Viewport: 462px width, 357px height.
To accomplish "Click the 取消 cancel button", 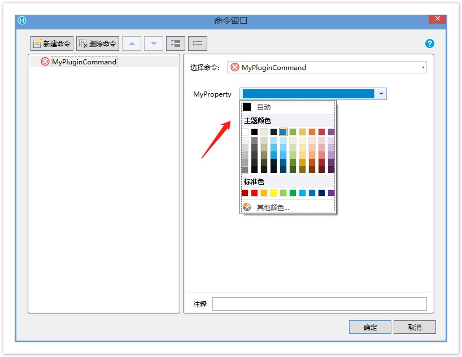I will [415, 327].
